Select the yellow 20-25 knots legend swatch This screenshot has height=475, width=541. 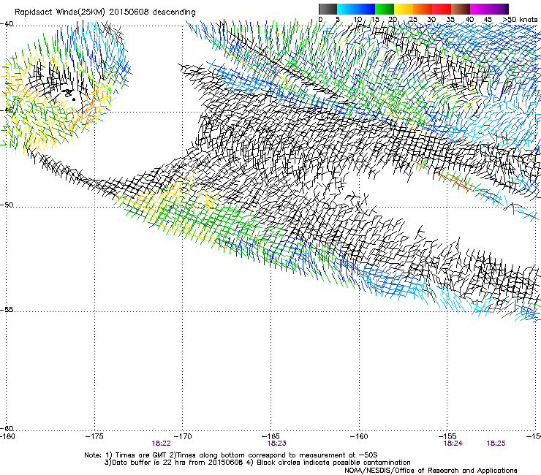click(x=404, y=9)
